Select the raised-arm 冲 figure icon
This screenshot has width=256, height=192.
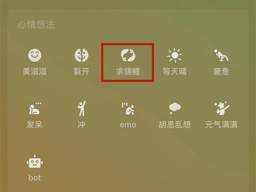(81, 108)
